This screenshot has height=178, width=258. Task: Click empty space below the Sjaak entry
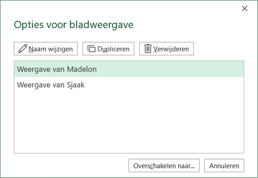[129, 123]
